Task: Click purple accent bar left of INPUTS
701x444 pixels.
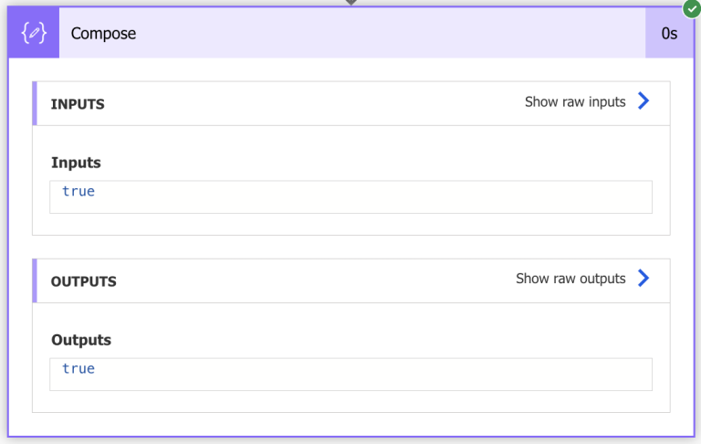Action: [35, 103]
